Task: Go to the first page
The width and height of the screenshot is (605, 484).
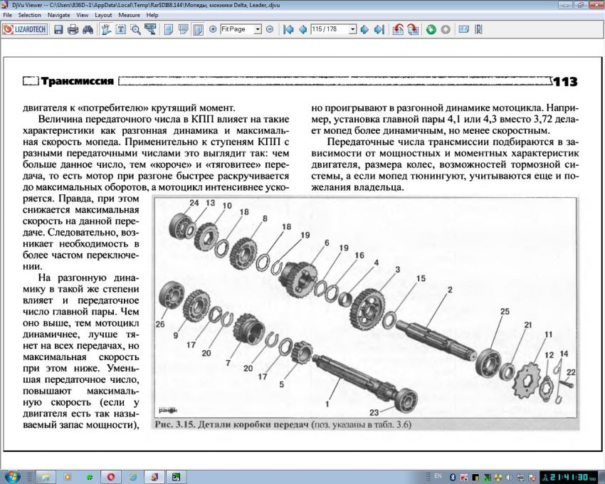Action: [x=288, y=30]
